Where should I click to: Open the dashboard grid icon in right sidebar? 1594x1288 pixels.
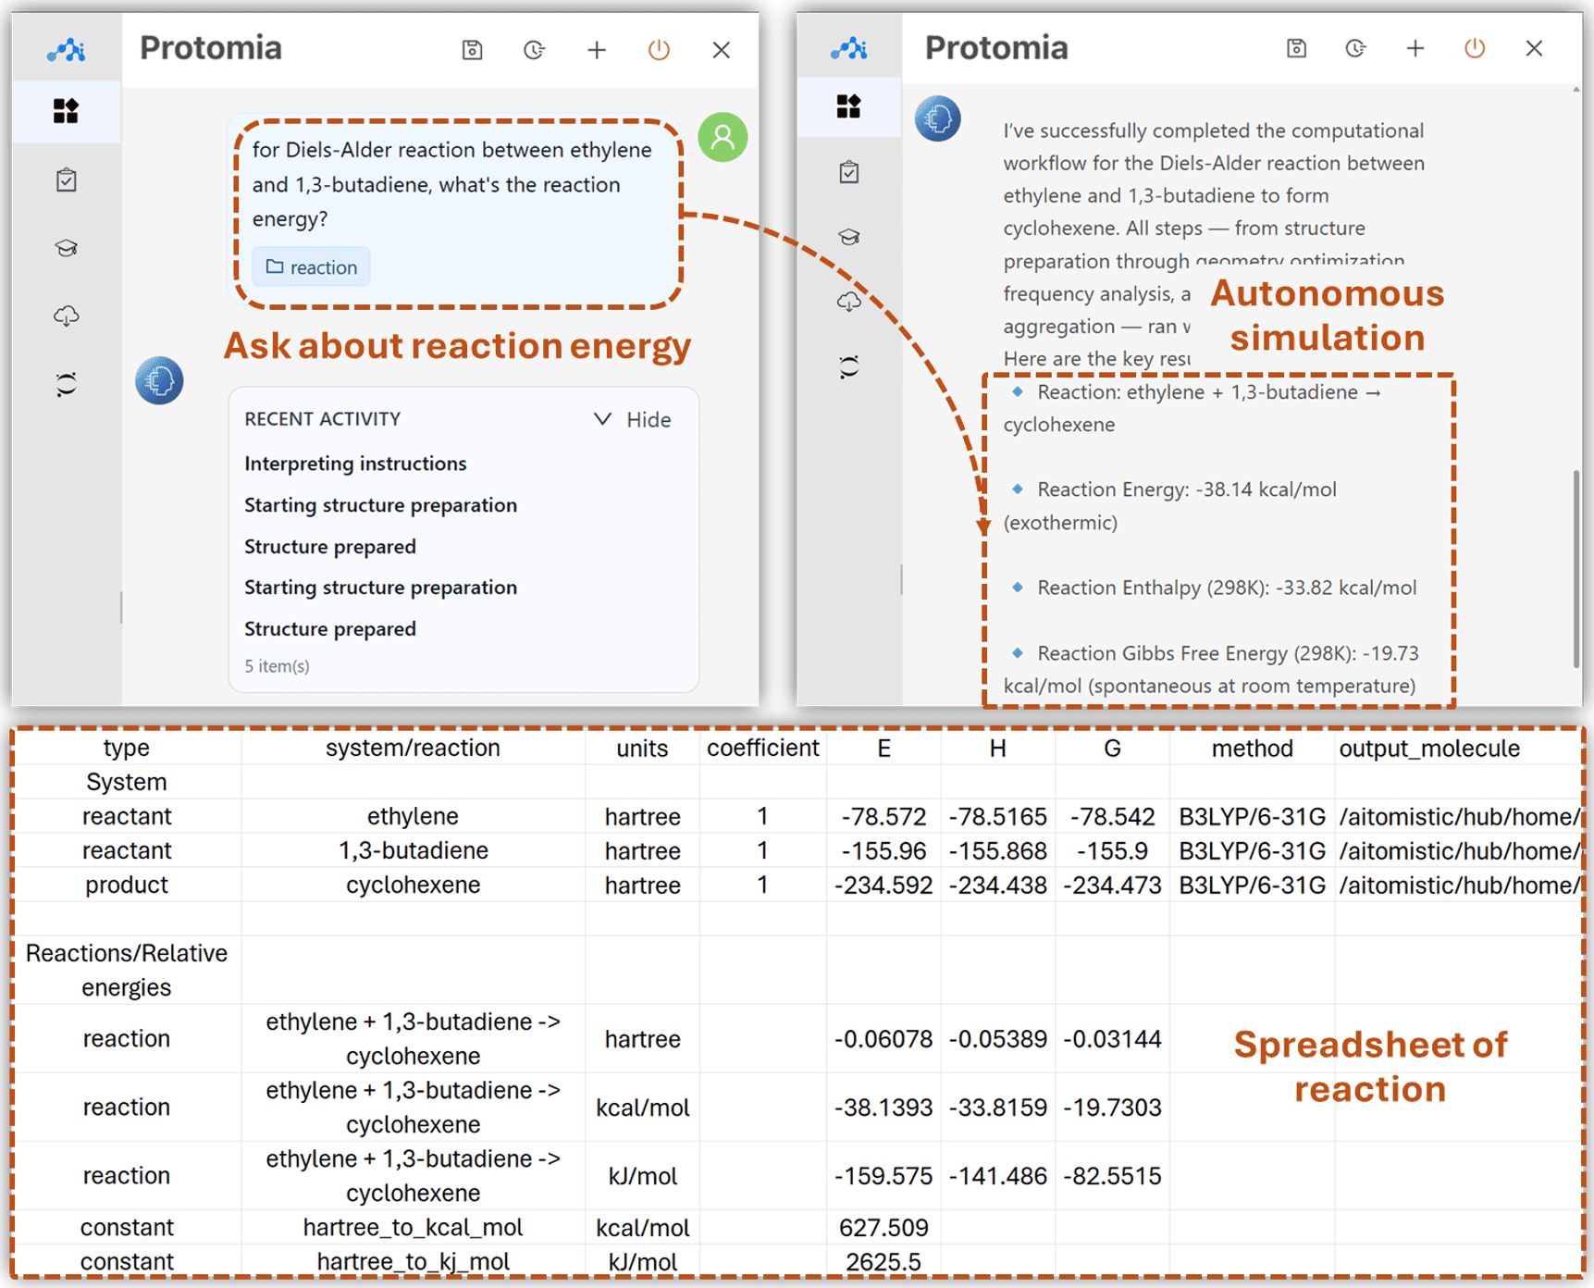click(849, 106)
